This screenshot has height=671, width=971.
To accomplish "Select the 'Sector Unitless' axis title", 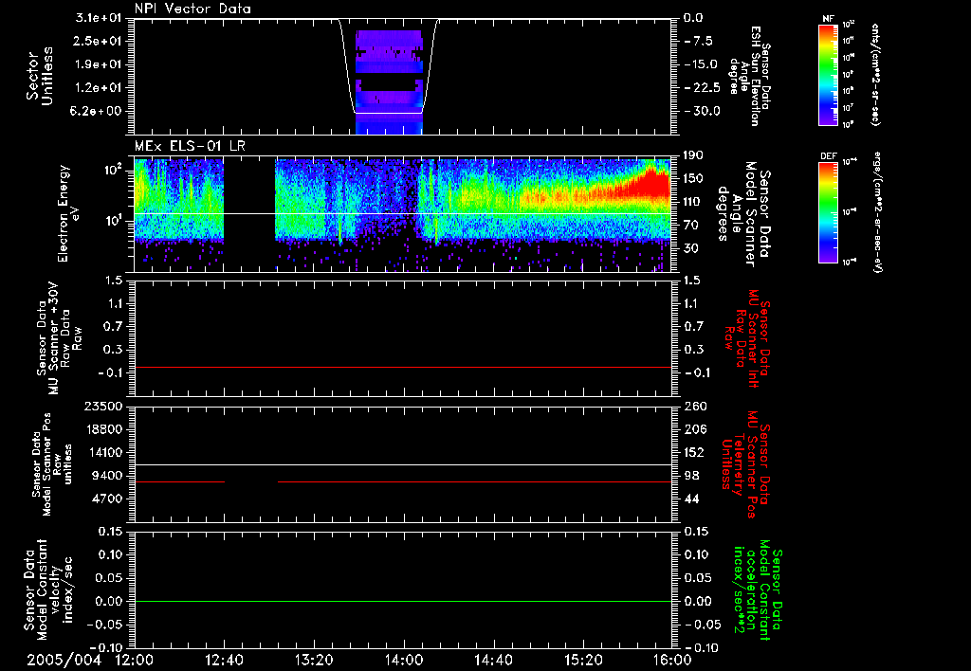I will click(40, 76).
